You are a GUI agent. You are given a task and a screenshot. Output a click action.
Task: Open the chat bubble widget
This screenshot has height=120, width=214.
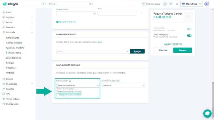click(x=207, y=113)
